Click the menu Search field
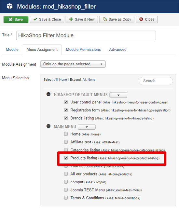This screenshot has width=179, height=209. (x=156, y=81)
